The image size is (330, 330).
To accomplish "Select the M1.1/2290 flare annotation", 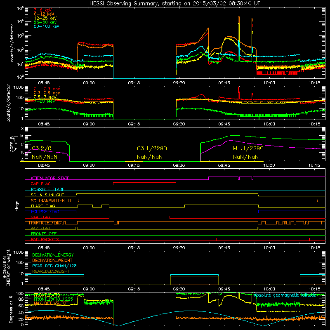I will click(248, 148).
